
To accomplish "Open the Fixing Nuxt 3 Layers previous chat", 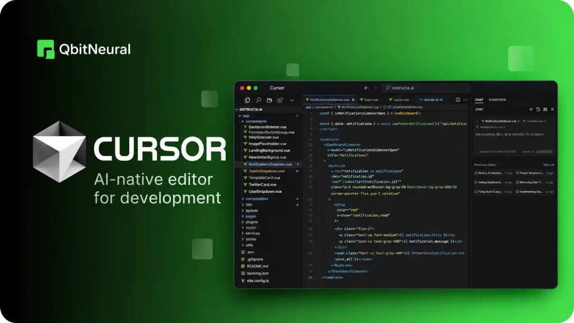I will click(x=493, y=192).
